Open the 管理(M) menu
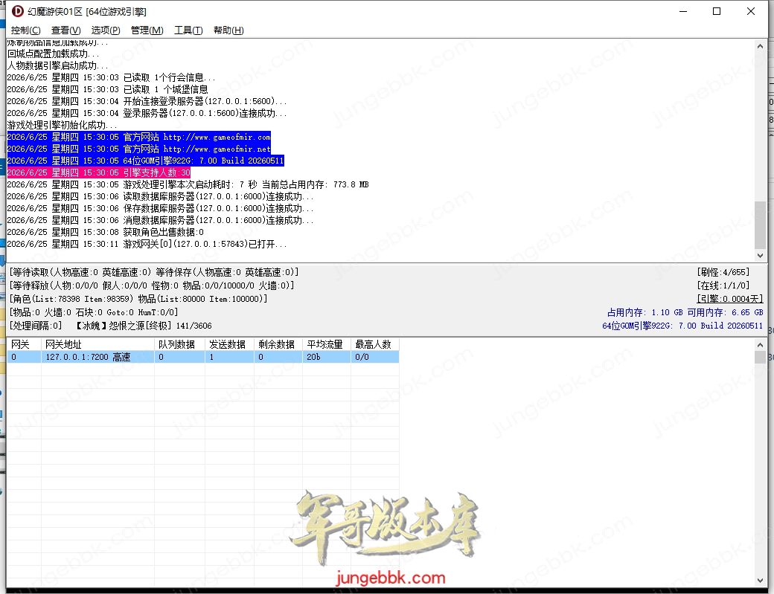The height and width of the screenshot is (594, 774). 147,30
